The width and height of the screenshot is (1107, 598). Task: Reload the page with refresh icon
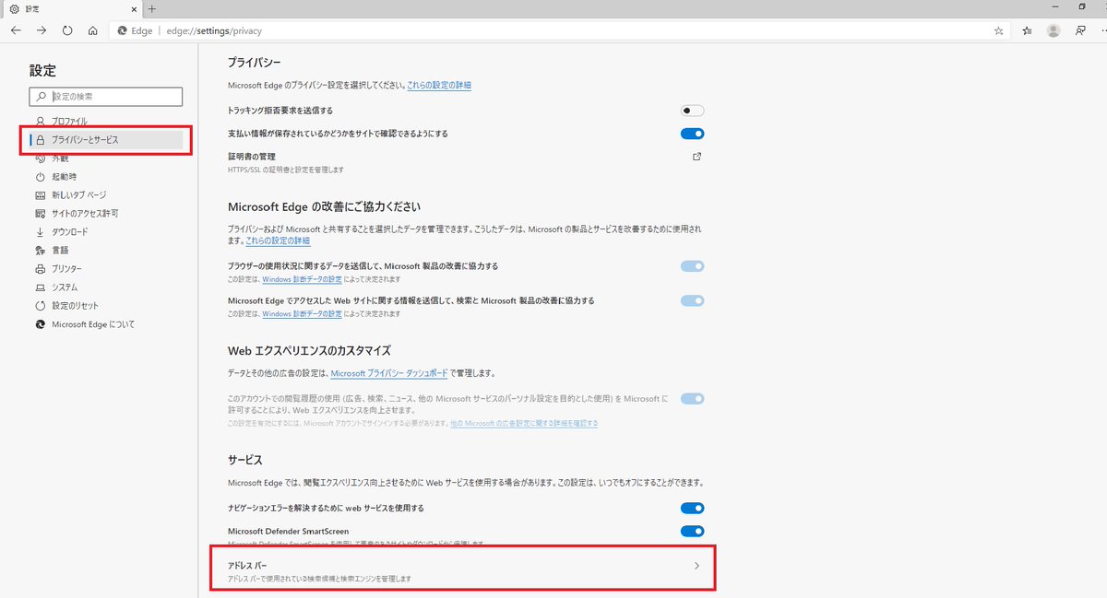point(67,30)
